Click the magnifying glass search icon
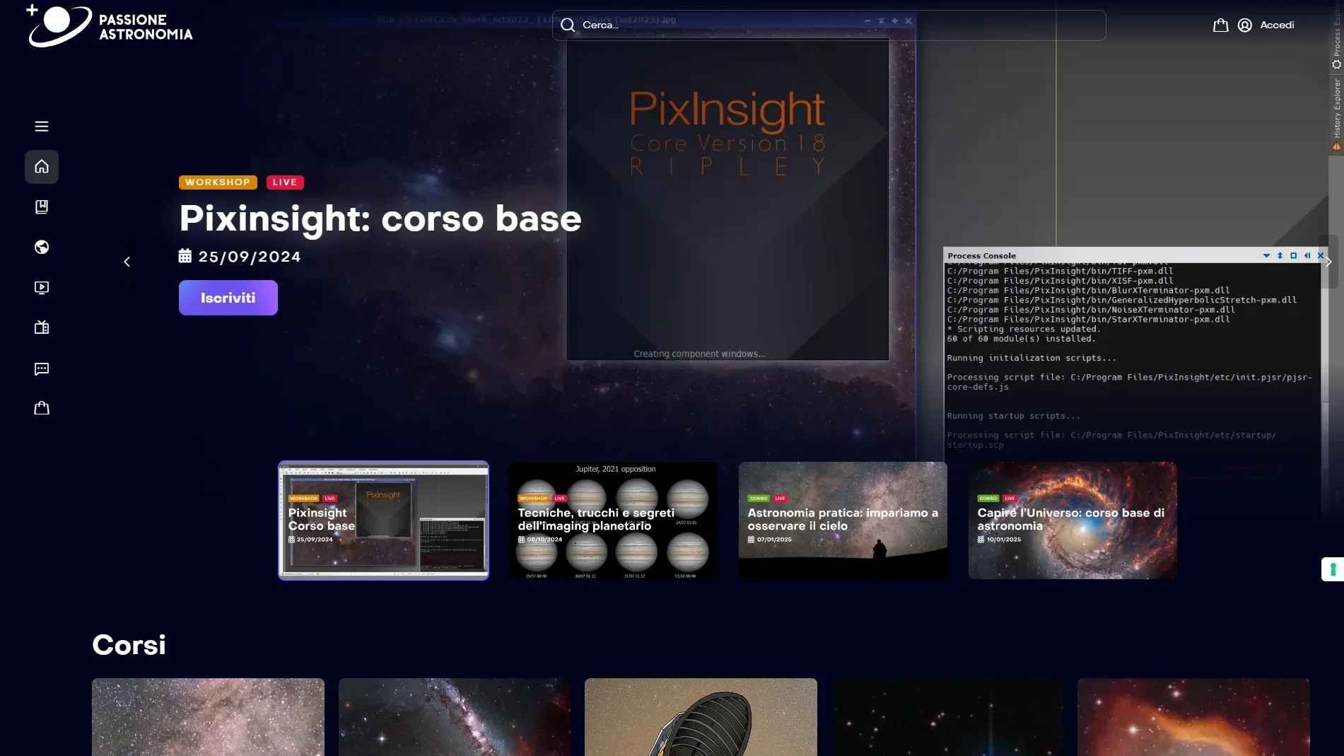 [568, 25]
